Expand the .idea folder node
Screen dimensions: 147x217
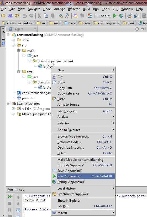coord(13,40)
